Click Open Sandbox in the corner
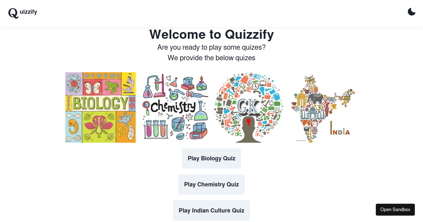The image size is (423, 222). (x=395, y=209)
